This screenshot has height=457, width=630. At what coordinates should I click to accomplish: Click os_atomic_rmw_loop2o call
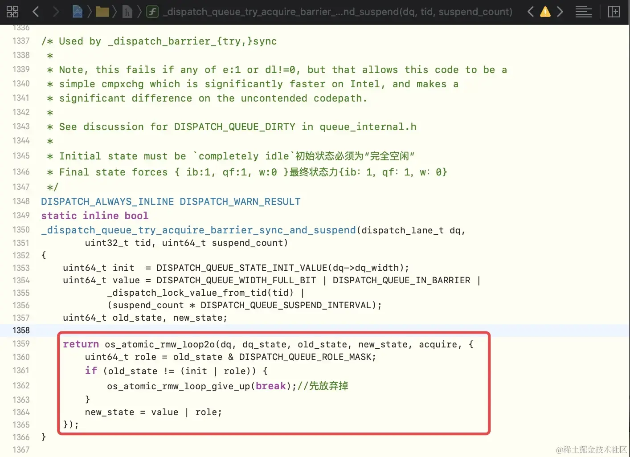click(160, 344)
